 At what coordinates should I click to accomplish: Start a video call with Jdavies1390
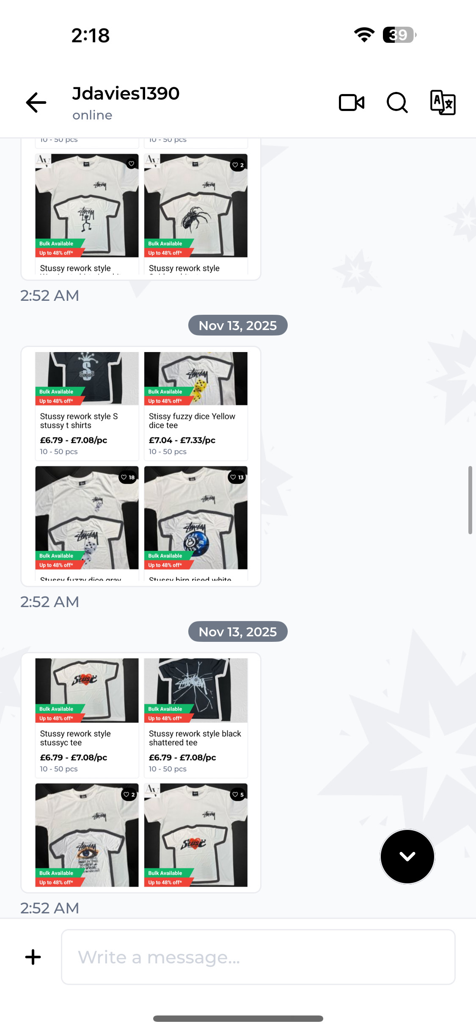[x=352, y=103]
